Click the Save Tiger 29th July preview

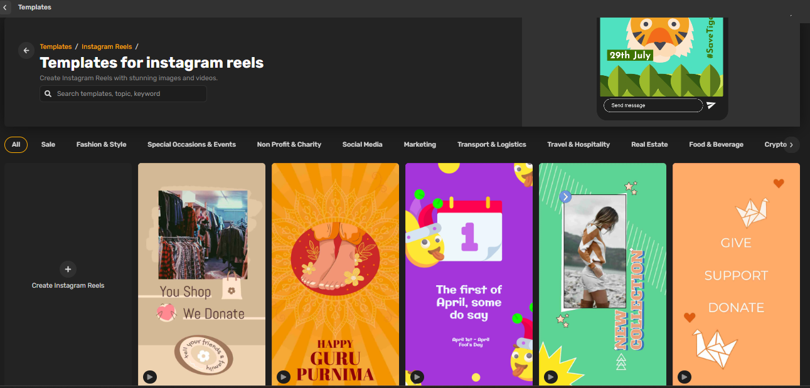(661, 57)
